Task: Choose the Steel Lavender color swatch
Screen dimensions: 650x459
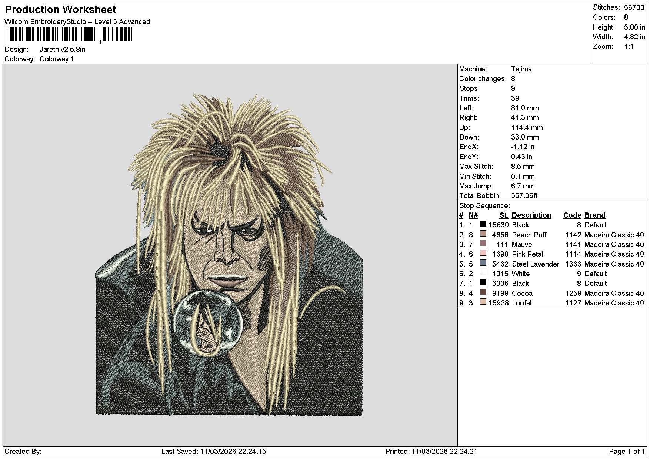Action: [x=483, y=263]
